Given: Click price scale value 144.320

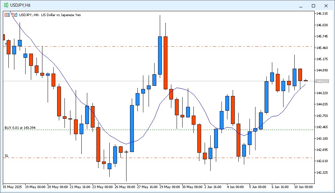Looking at the screenshot, I should coord(322,93).
